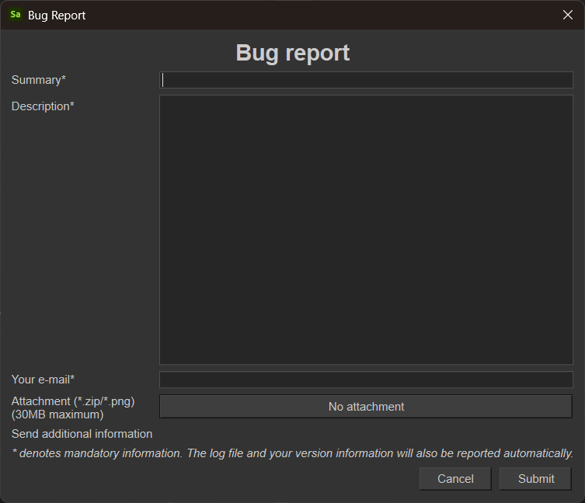Submit the bug report
Viewport: 585px width, 503px height.
[536, 479]
